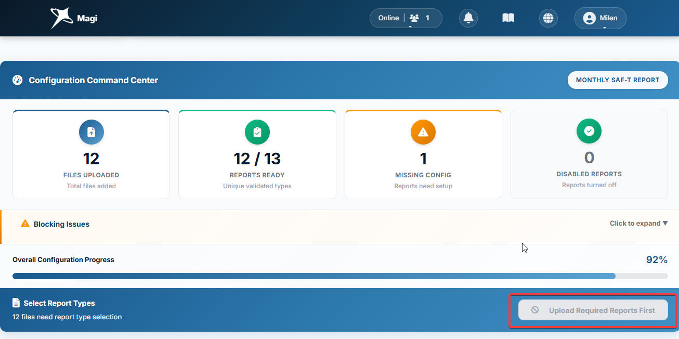Click '12 files need report type selection'
This screenshot has width=679, height=339.
click(67, 317)
